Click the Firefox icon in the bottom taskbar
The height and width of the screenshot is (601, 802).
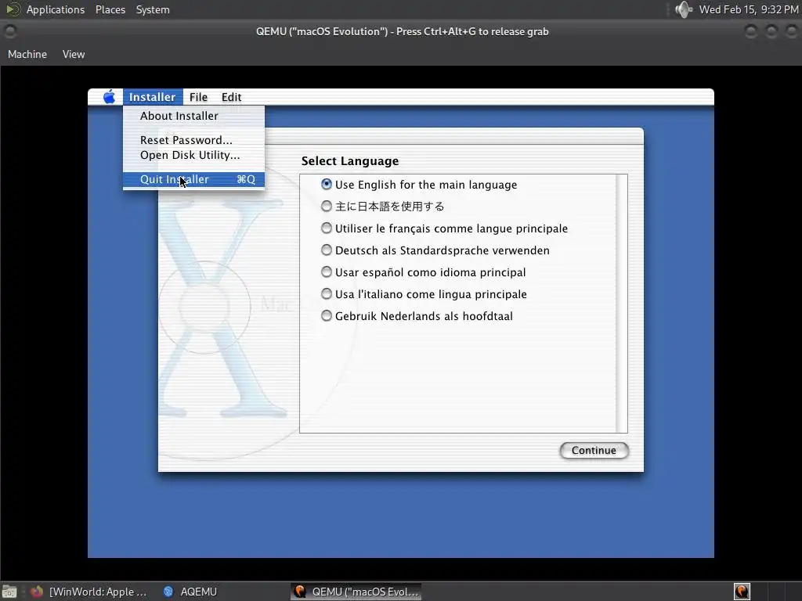(37, 592)
